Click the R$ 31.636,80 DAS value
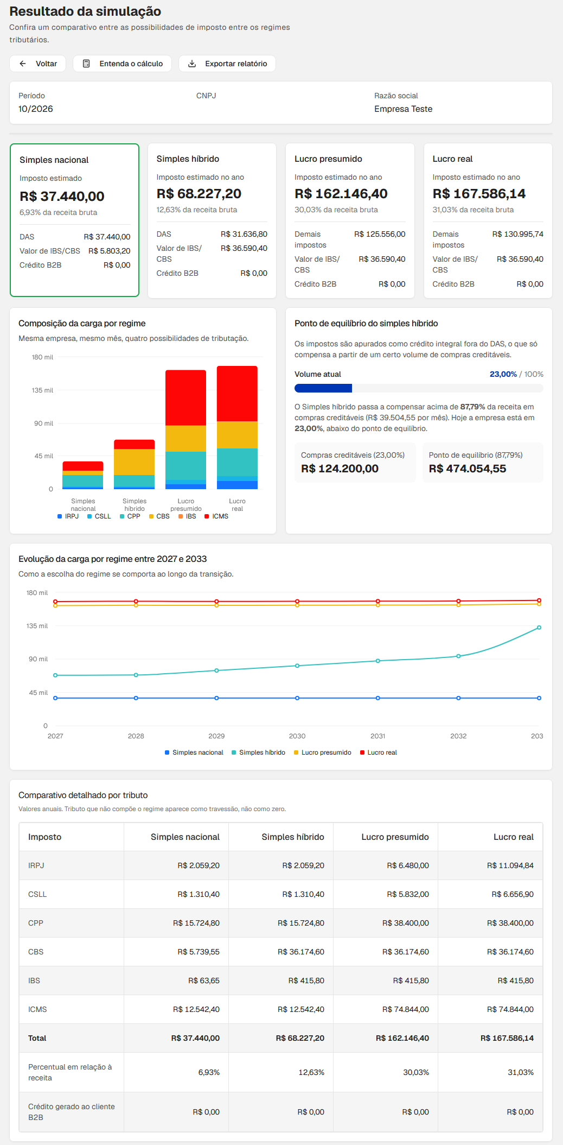This screenshot has height=1145, width=563. (x=244, y=234)
